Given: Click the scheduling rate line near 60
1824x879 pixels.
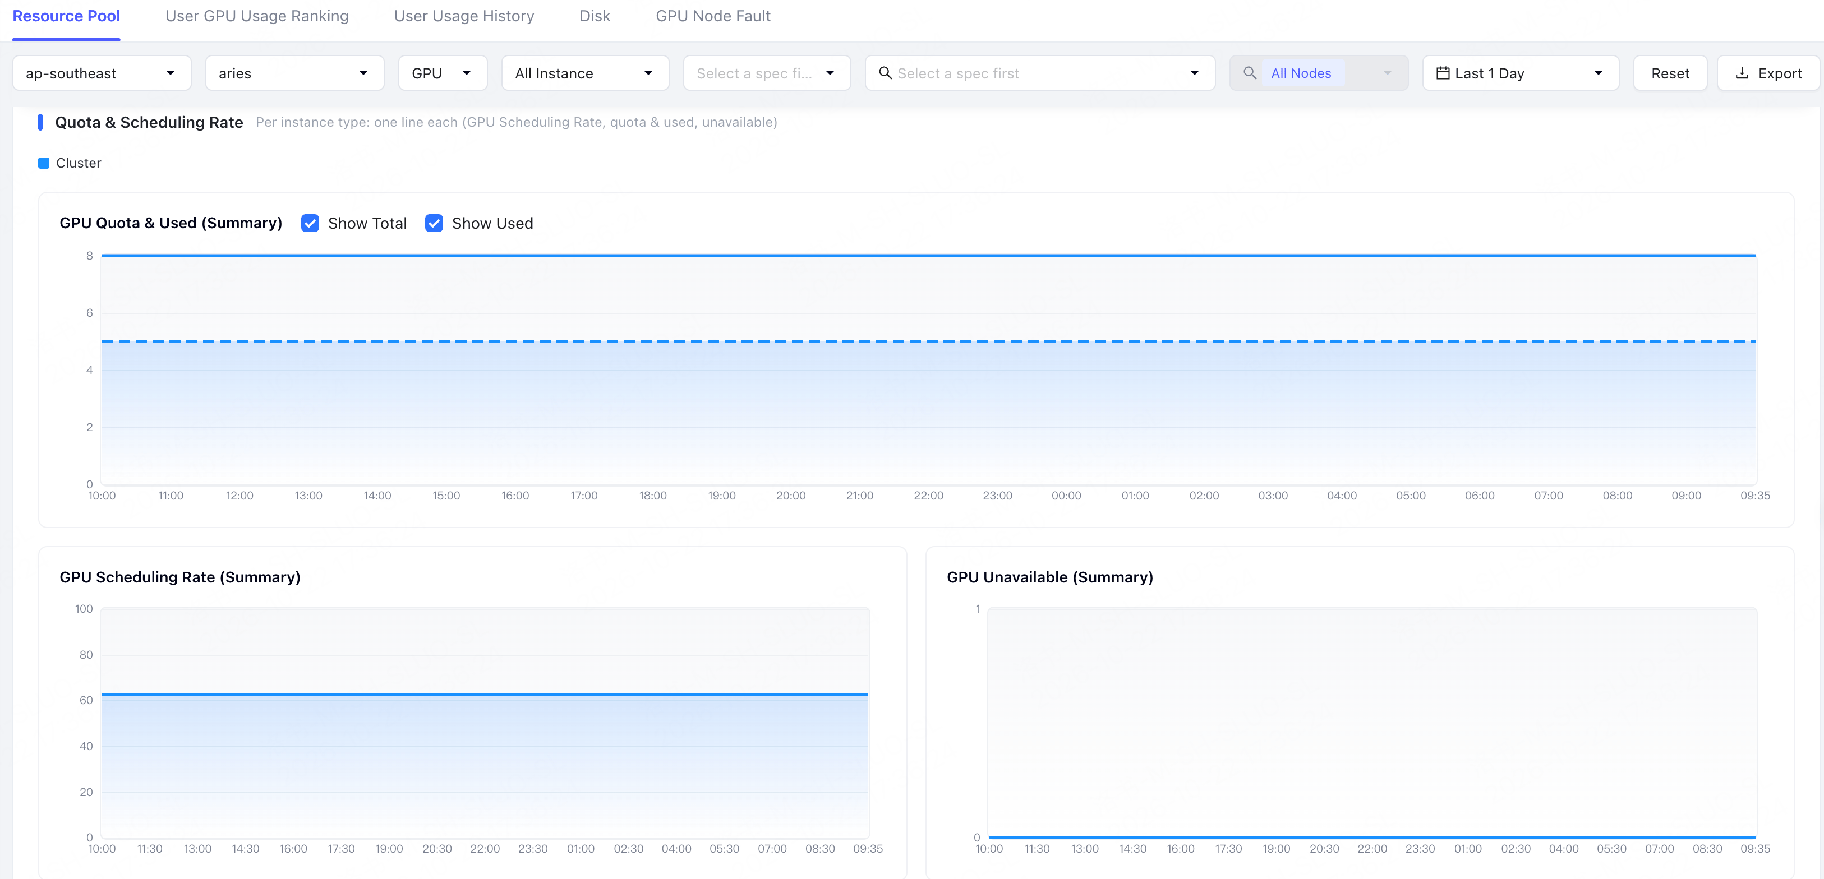Looking at the screenshot, I should click(485, 694).
